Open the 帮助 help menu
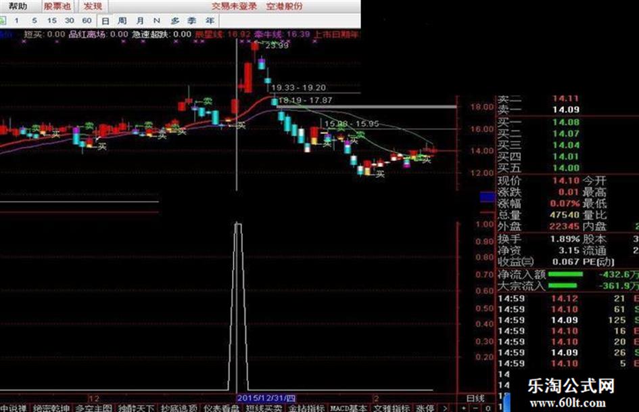This screenshot has width=639, height=412. 18,6
